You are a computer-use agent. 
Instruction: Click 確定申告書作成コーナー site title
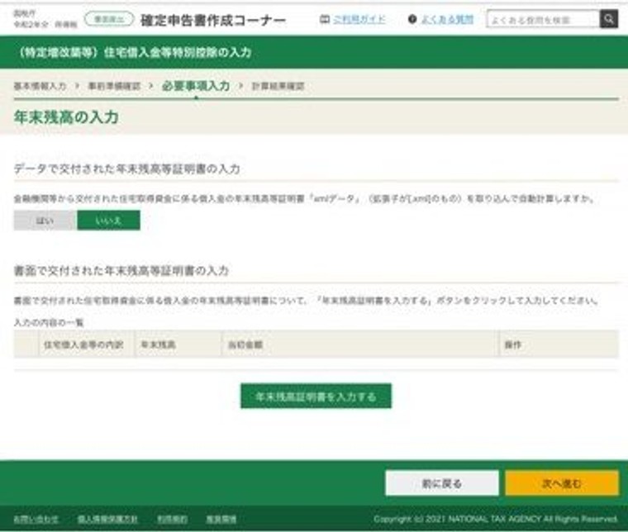[x=213, y=20]
